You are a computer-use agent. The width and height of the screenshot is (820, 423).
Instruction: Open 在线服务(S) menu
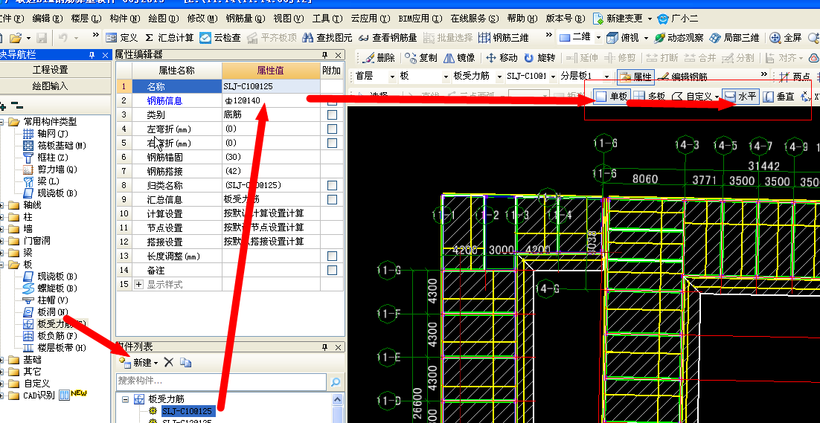(475, 19)
